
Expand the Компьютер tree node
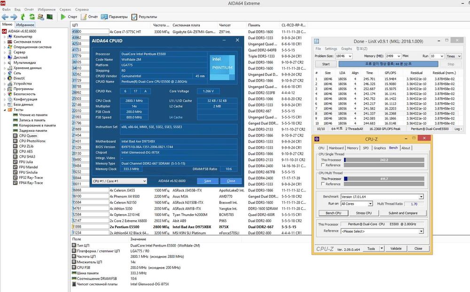pos(4,36)
